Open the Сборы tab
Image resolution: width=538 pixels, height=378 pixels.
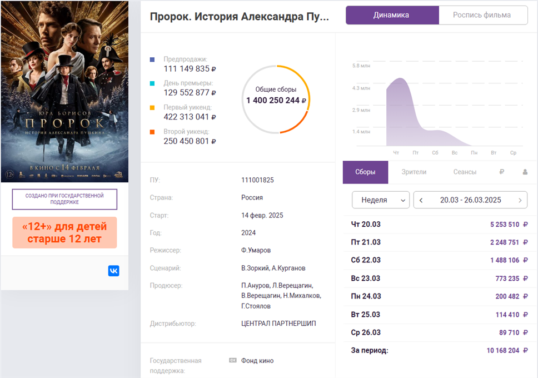365,172
